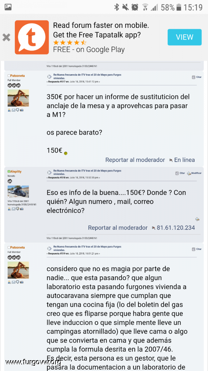The height and width of the screenshot is (371, 208).
Task: Click the Modificar icon on reply #518
Action: [194, 173]
